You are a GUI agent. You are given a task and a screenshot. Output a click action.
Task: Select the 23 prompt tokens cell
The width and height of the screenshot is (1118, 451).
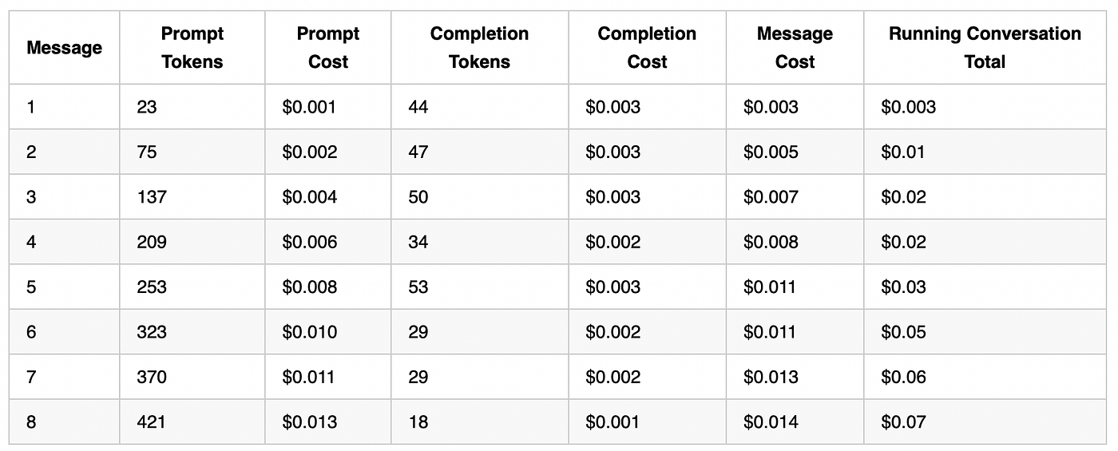[147, 107]
